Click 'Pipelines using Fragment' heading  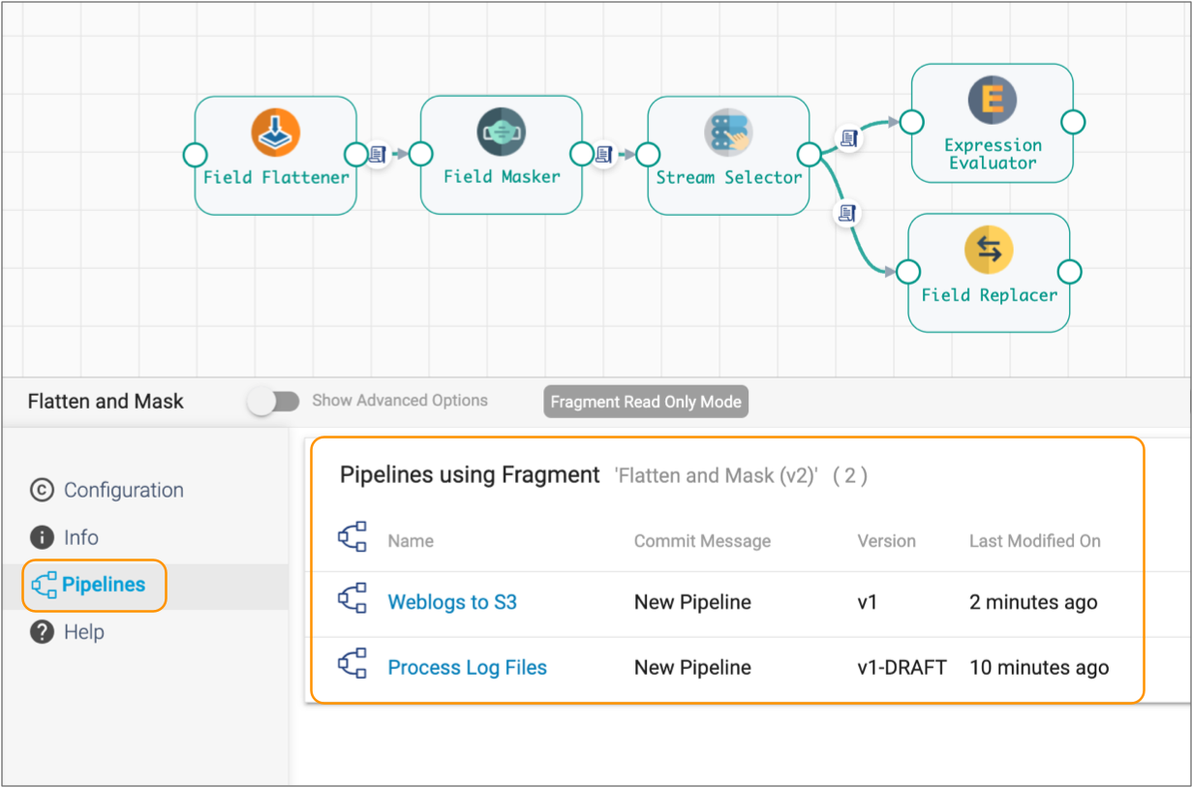(470, 475)
